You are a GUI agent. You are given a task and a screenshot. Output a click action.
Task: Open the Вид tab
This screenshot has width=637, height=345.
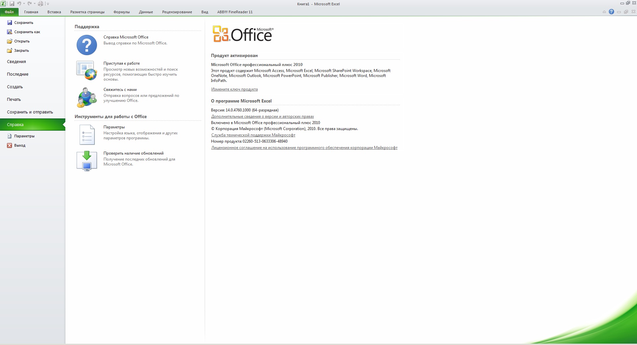click(205, 12)
